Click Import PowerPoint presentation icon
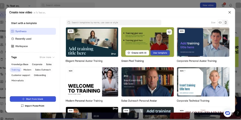Image resolution: width=241 pixels, height=120 pixels. [x=22, y=106]
